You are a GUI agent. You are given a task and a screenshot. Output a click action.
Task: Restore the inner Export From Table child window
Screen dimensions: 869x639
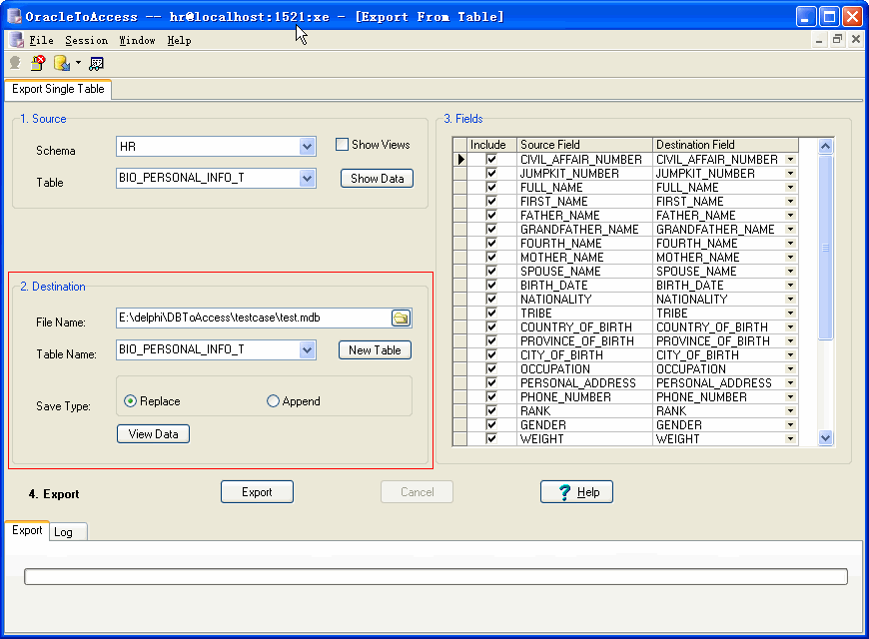click(837, 39)
